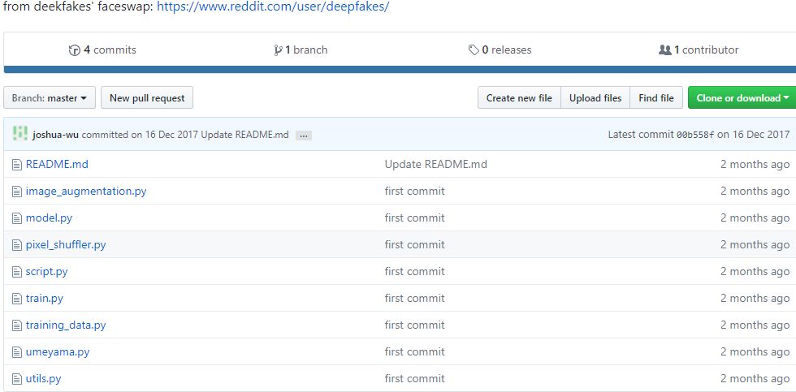The image size is (796, 392).
Task: Open first commit message in umeyama.py row
Action: 415,352
